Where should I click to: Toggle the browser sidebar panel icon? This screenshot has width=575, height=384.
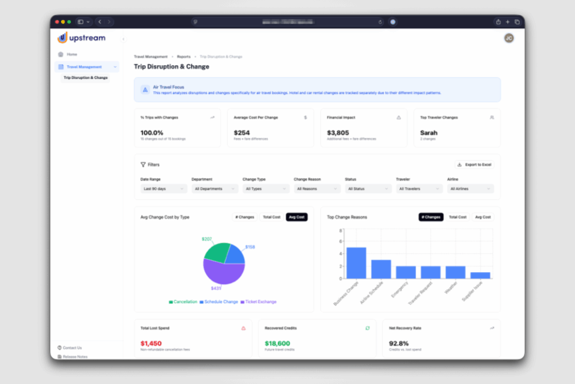[81, 22]
